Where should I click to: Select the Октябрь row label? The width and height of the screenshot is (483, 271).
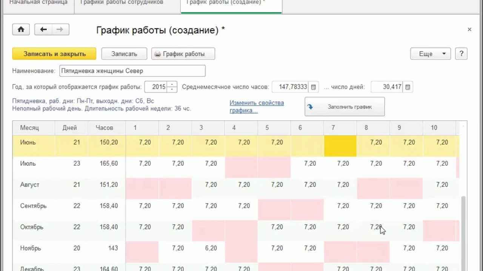[32, 227]
